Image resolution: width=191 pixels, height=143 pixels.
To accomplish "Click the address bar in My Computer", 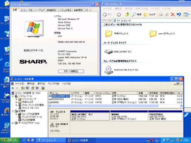I will point(152,21).
